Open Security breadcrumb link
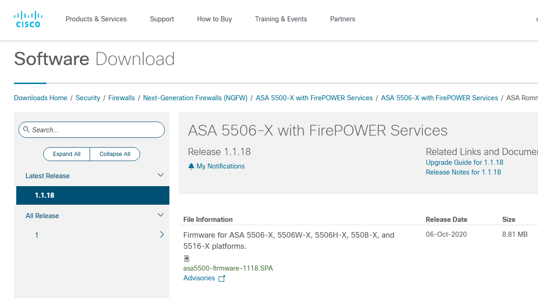This screenshot has height=298, width=538. tap(88, 98)
